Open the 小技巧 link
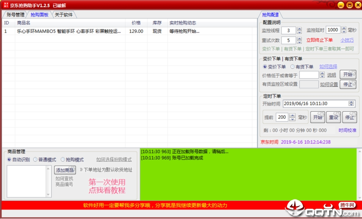Viewport: 362px width, 219px height. tap(347, 40)
